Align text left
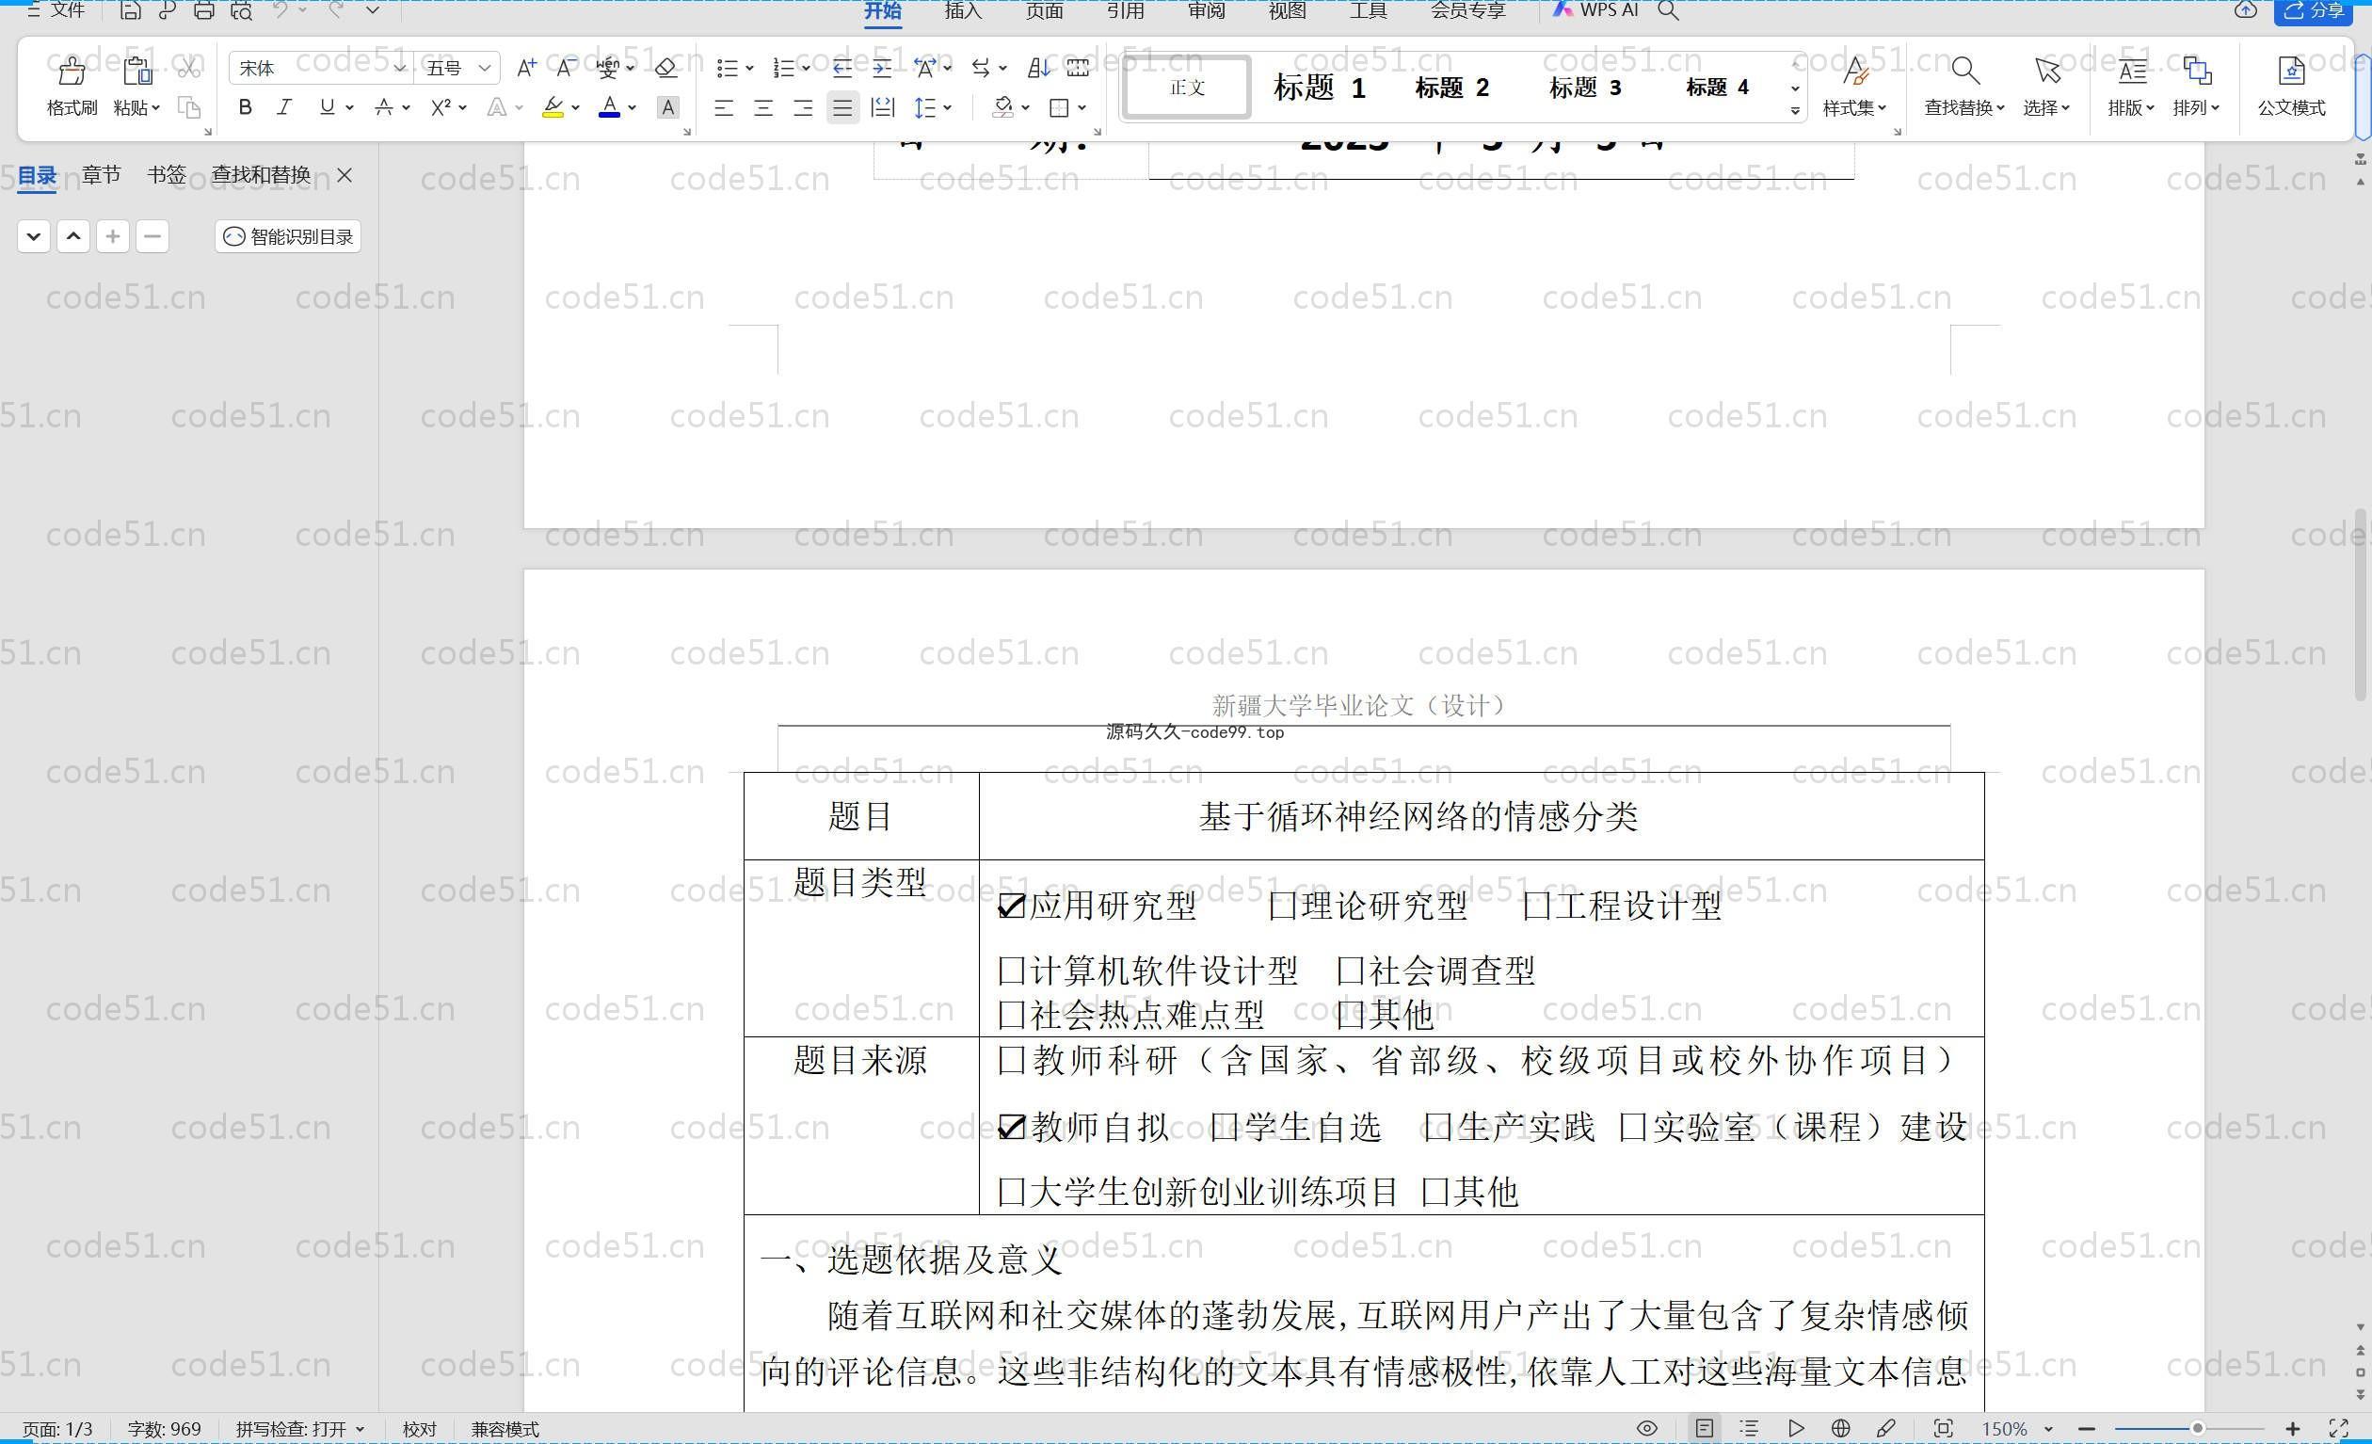The image size is (2372, 1444). coord(724,108)
